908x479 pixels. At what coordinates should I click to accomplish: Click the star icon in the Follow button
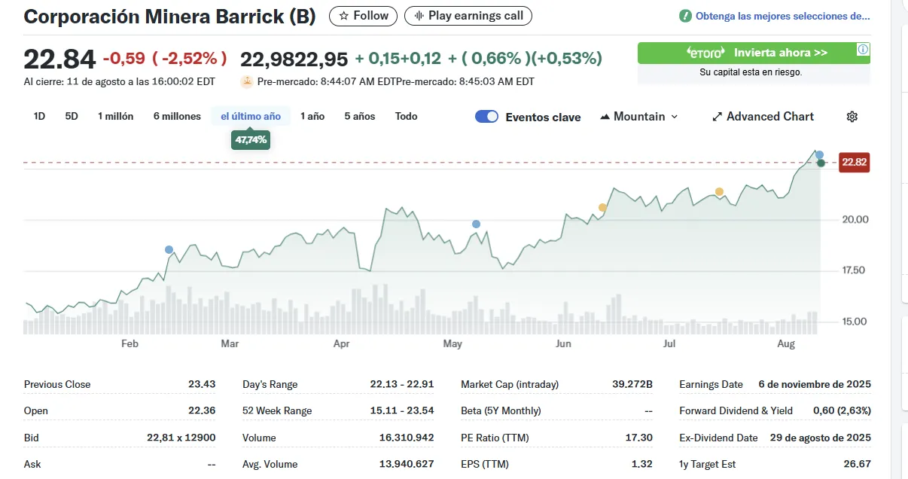345,16
